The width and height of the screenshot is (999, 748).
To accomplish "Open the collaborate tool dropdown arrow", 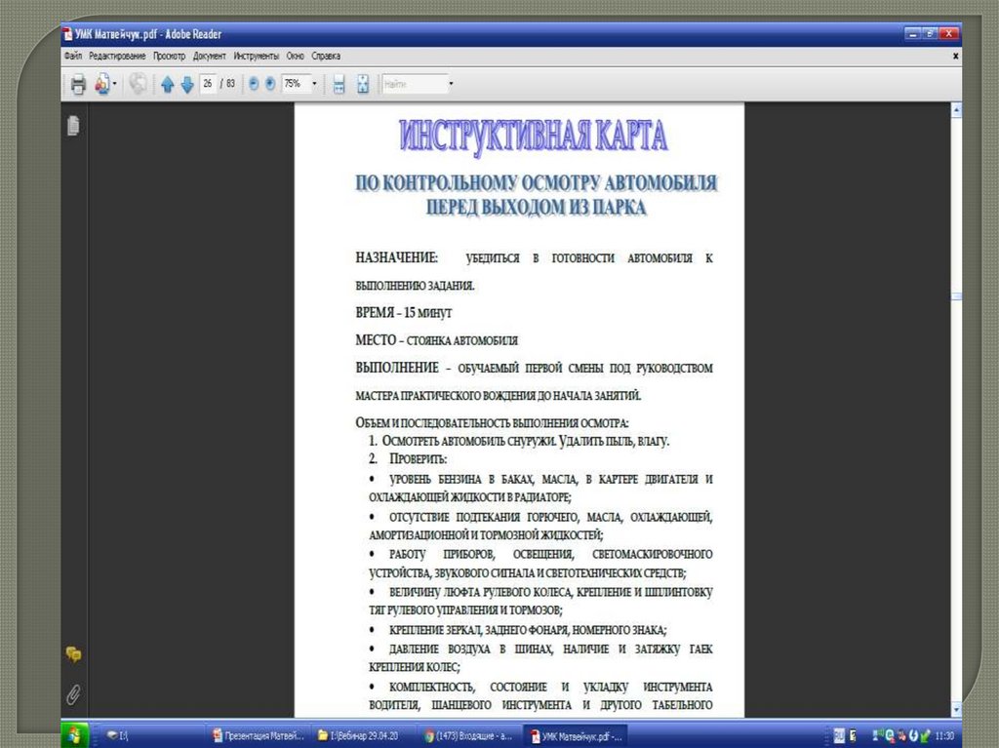I will coord(115,85).
